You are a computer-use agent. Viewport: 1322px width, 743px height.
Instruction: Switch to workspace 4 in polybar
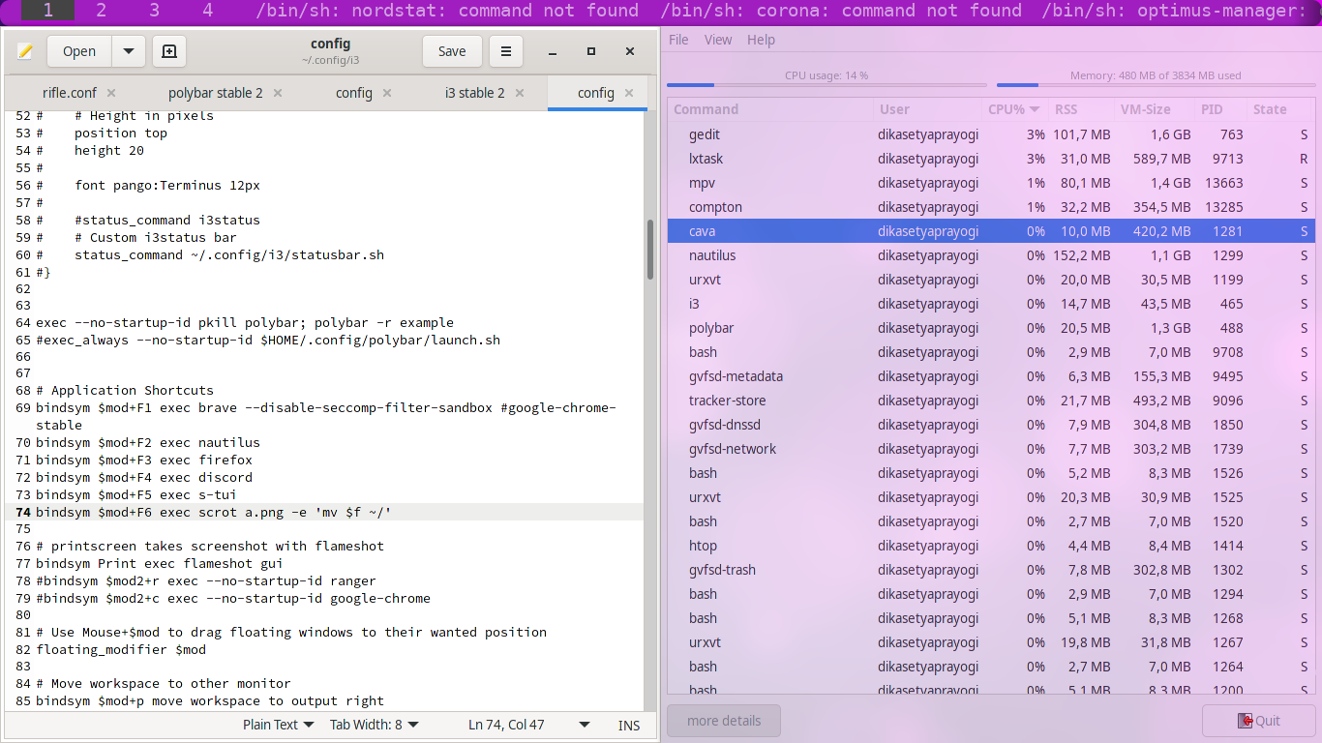click(x=208, y=12)
